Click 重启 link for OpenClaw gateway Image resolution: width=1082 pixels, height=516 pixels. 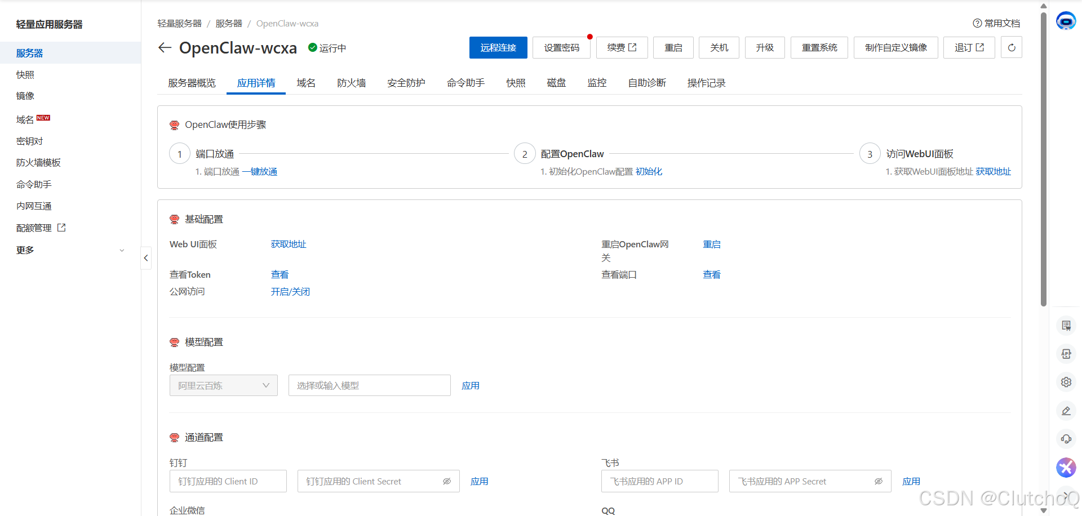[x=712, y=244]
